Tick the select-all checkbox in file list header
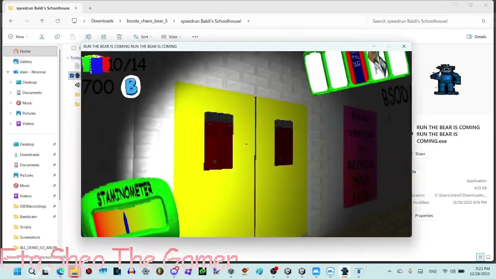Viewport: 496px width, 279px height. tap(74, 48)
